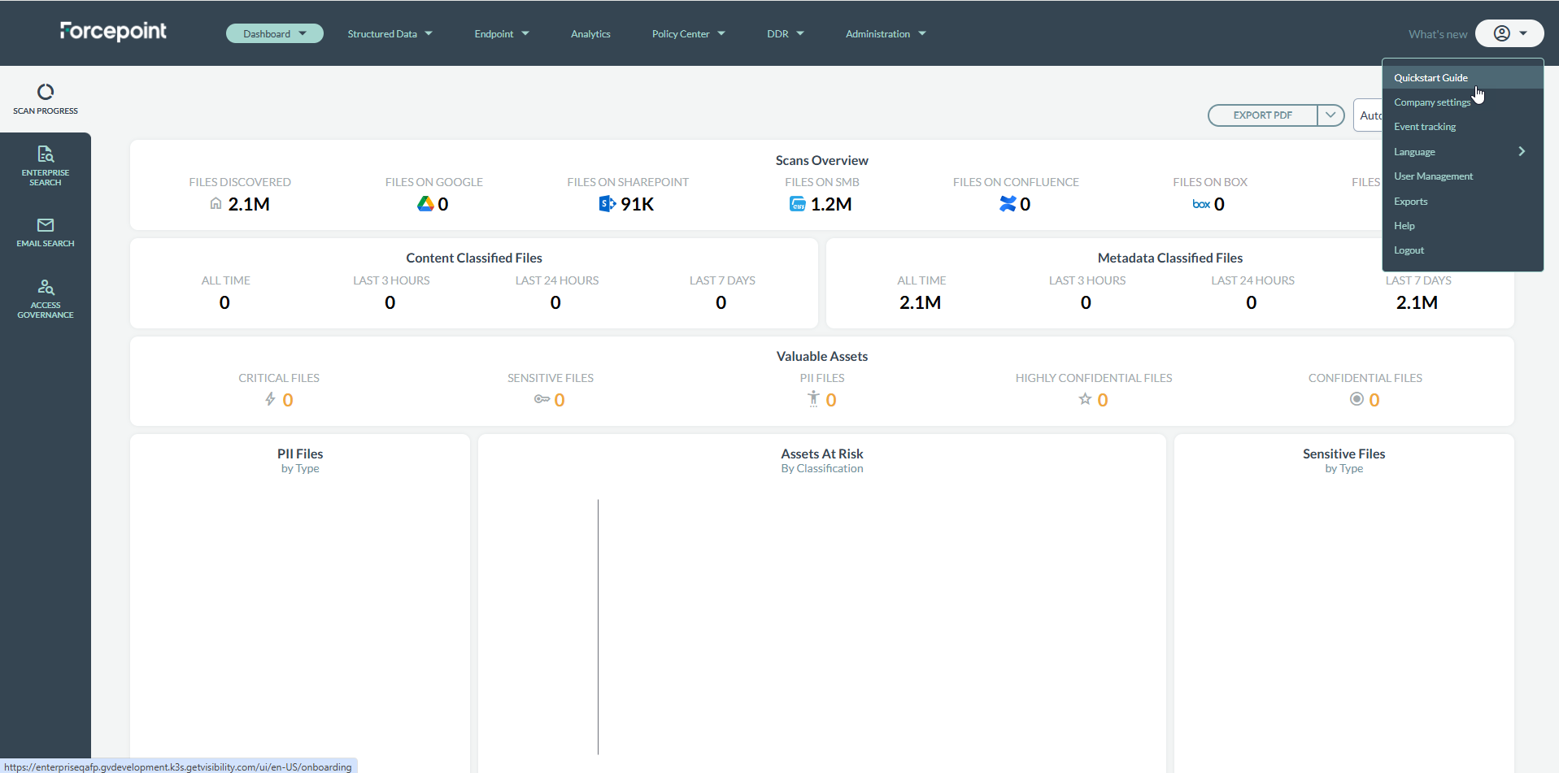Expand the Dashboard dropdown
The height and width of the screenshot is (773, 1559).
click(x=274, y=33)
